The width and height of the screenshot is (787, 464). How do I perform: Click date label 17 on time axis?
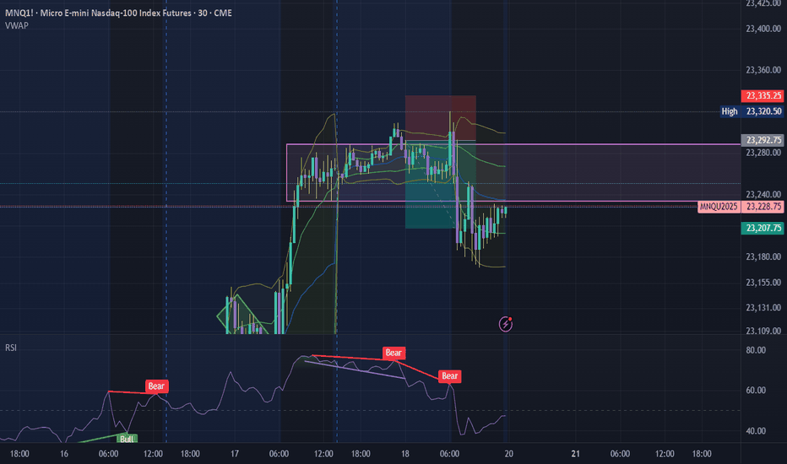pyautogui.click(x=235, y=454)
